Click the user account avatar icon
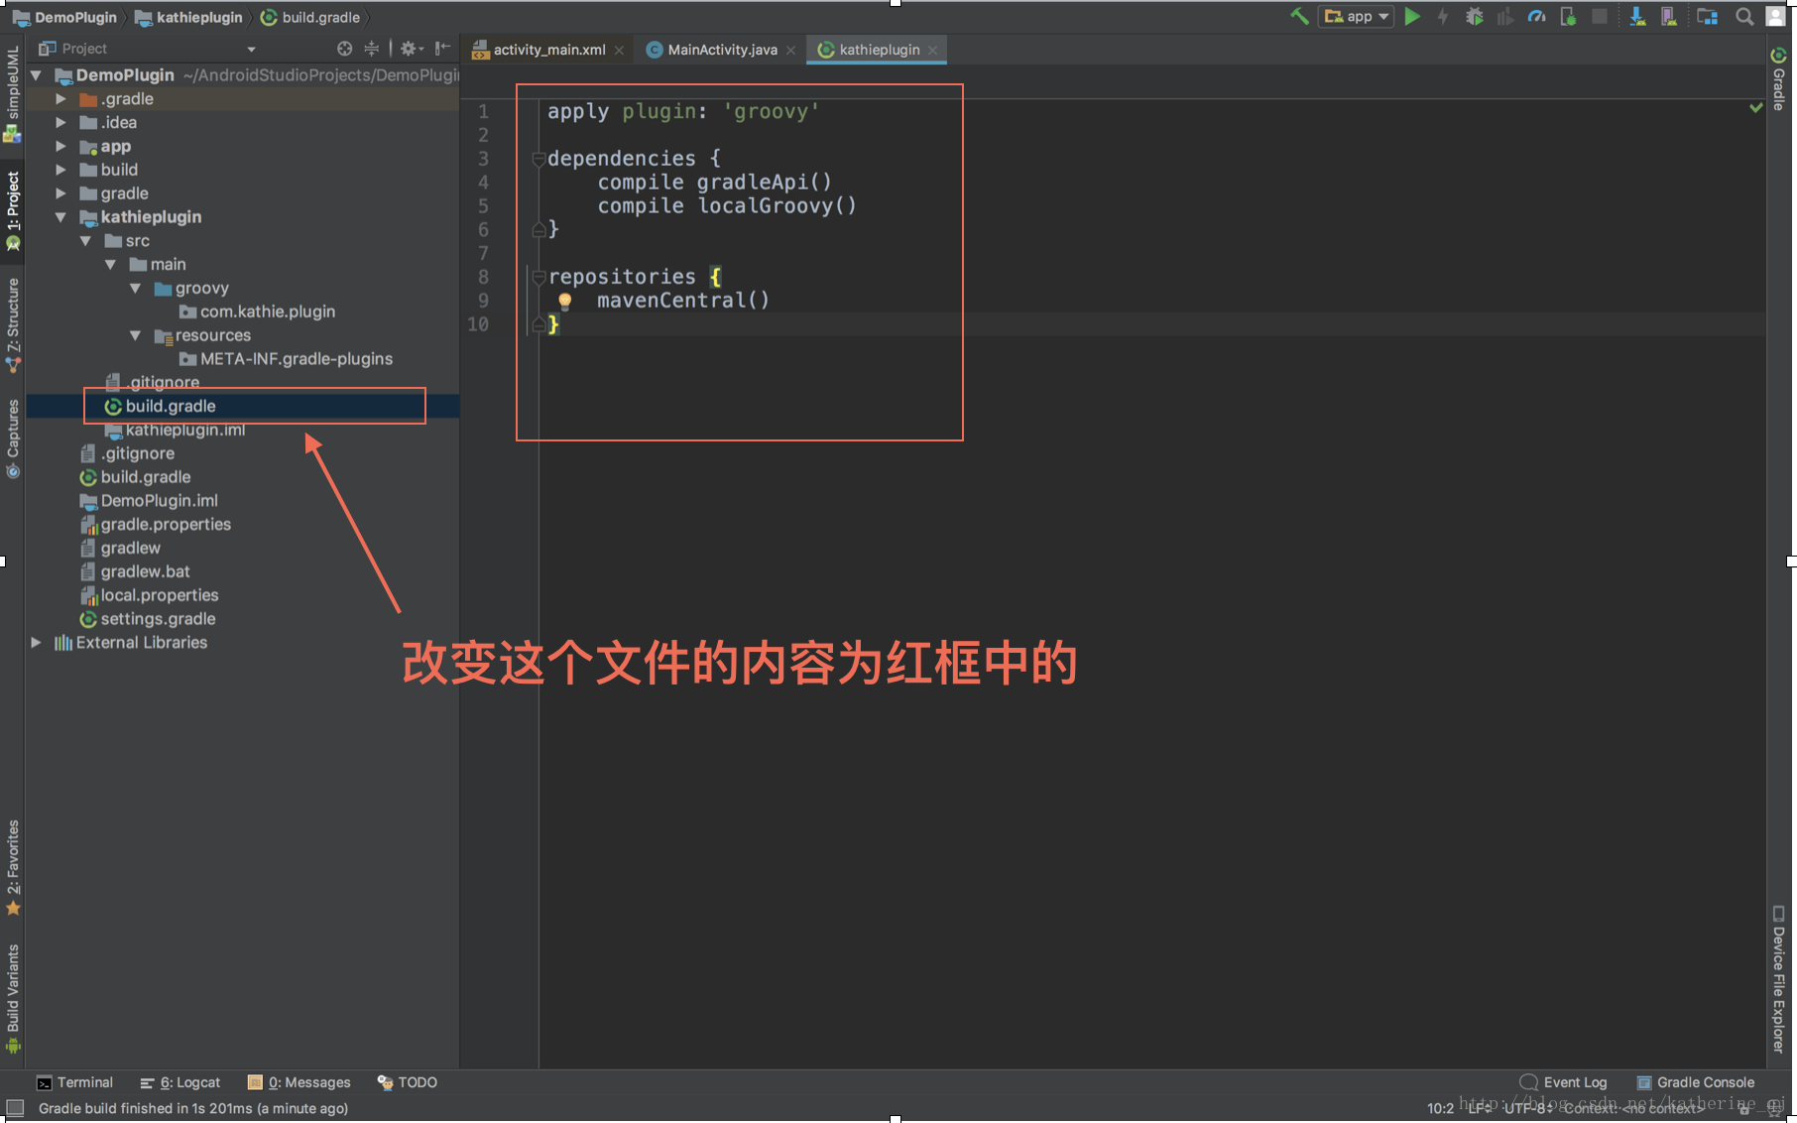1797x1123 pixels. click(1775, 16)
